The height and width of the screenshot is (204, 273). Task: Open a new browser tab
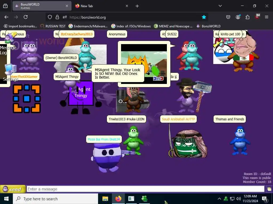click(x=137, y=6)
